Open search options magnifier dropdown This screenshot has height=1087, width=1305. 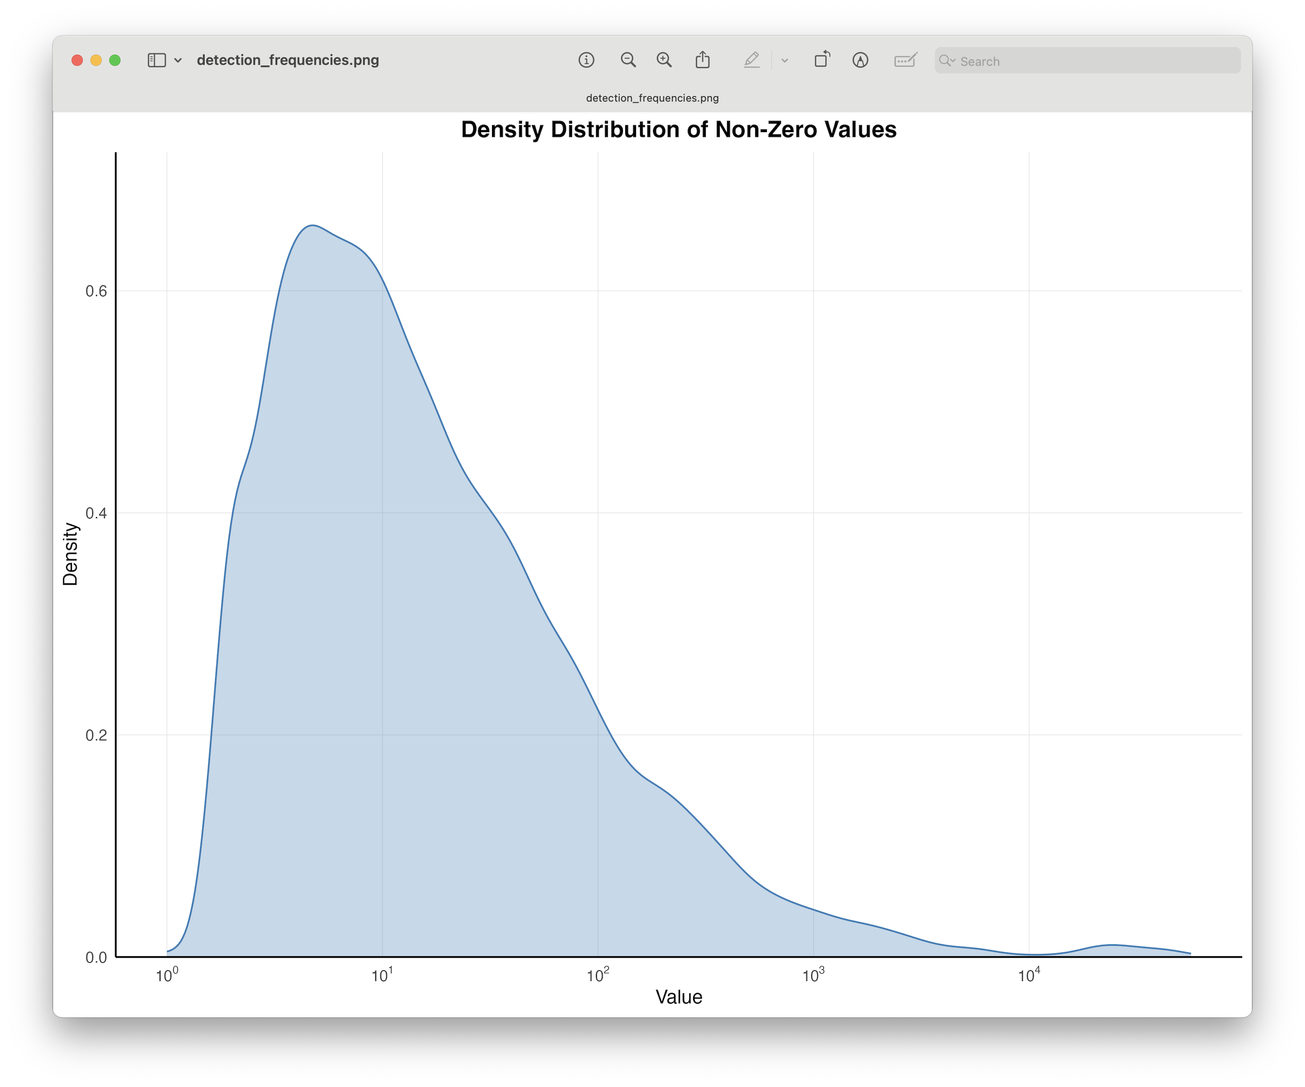coord(947,61)
